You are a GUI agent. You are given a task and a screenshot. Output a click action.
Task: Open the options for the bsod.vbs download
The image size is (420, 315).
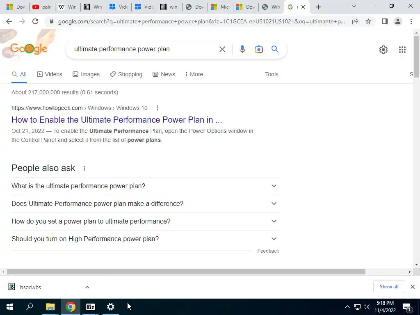coord(87,287)
